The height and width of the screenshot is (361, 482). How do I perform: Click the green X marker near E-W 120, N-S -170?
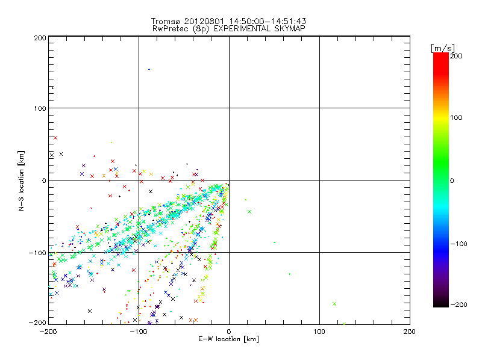pos(334,304)
